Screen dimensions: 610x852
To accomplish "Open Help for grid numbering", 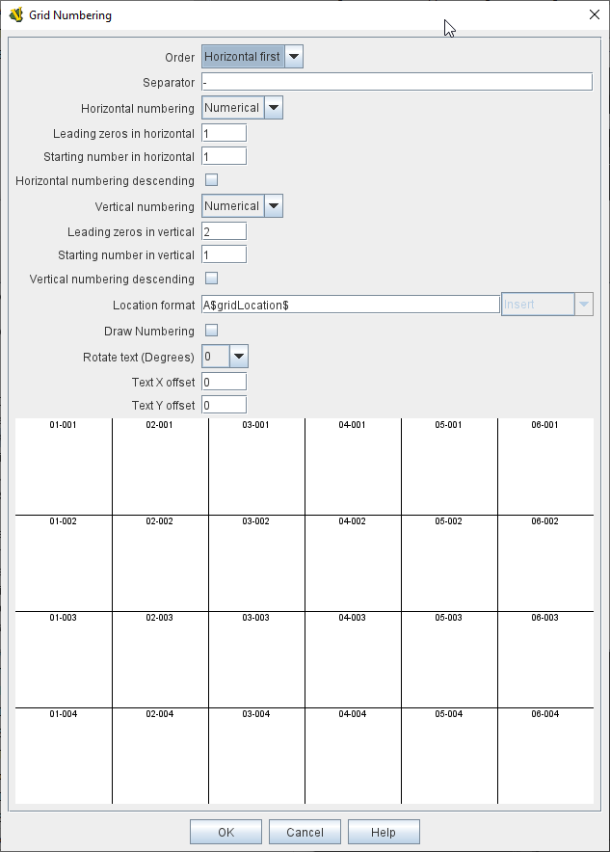I will point(384,832).
